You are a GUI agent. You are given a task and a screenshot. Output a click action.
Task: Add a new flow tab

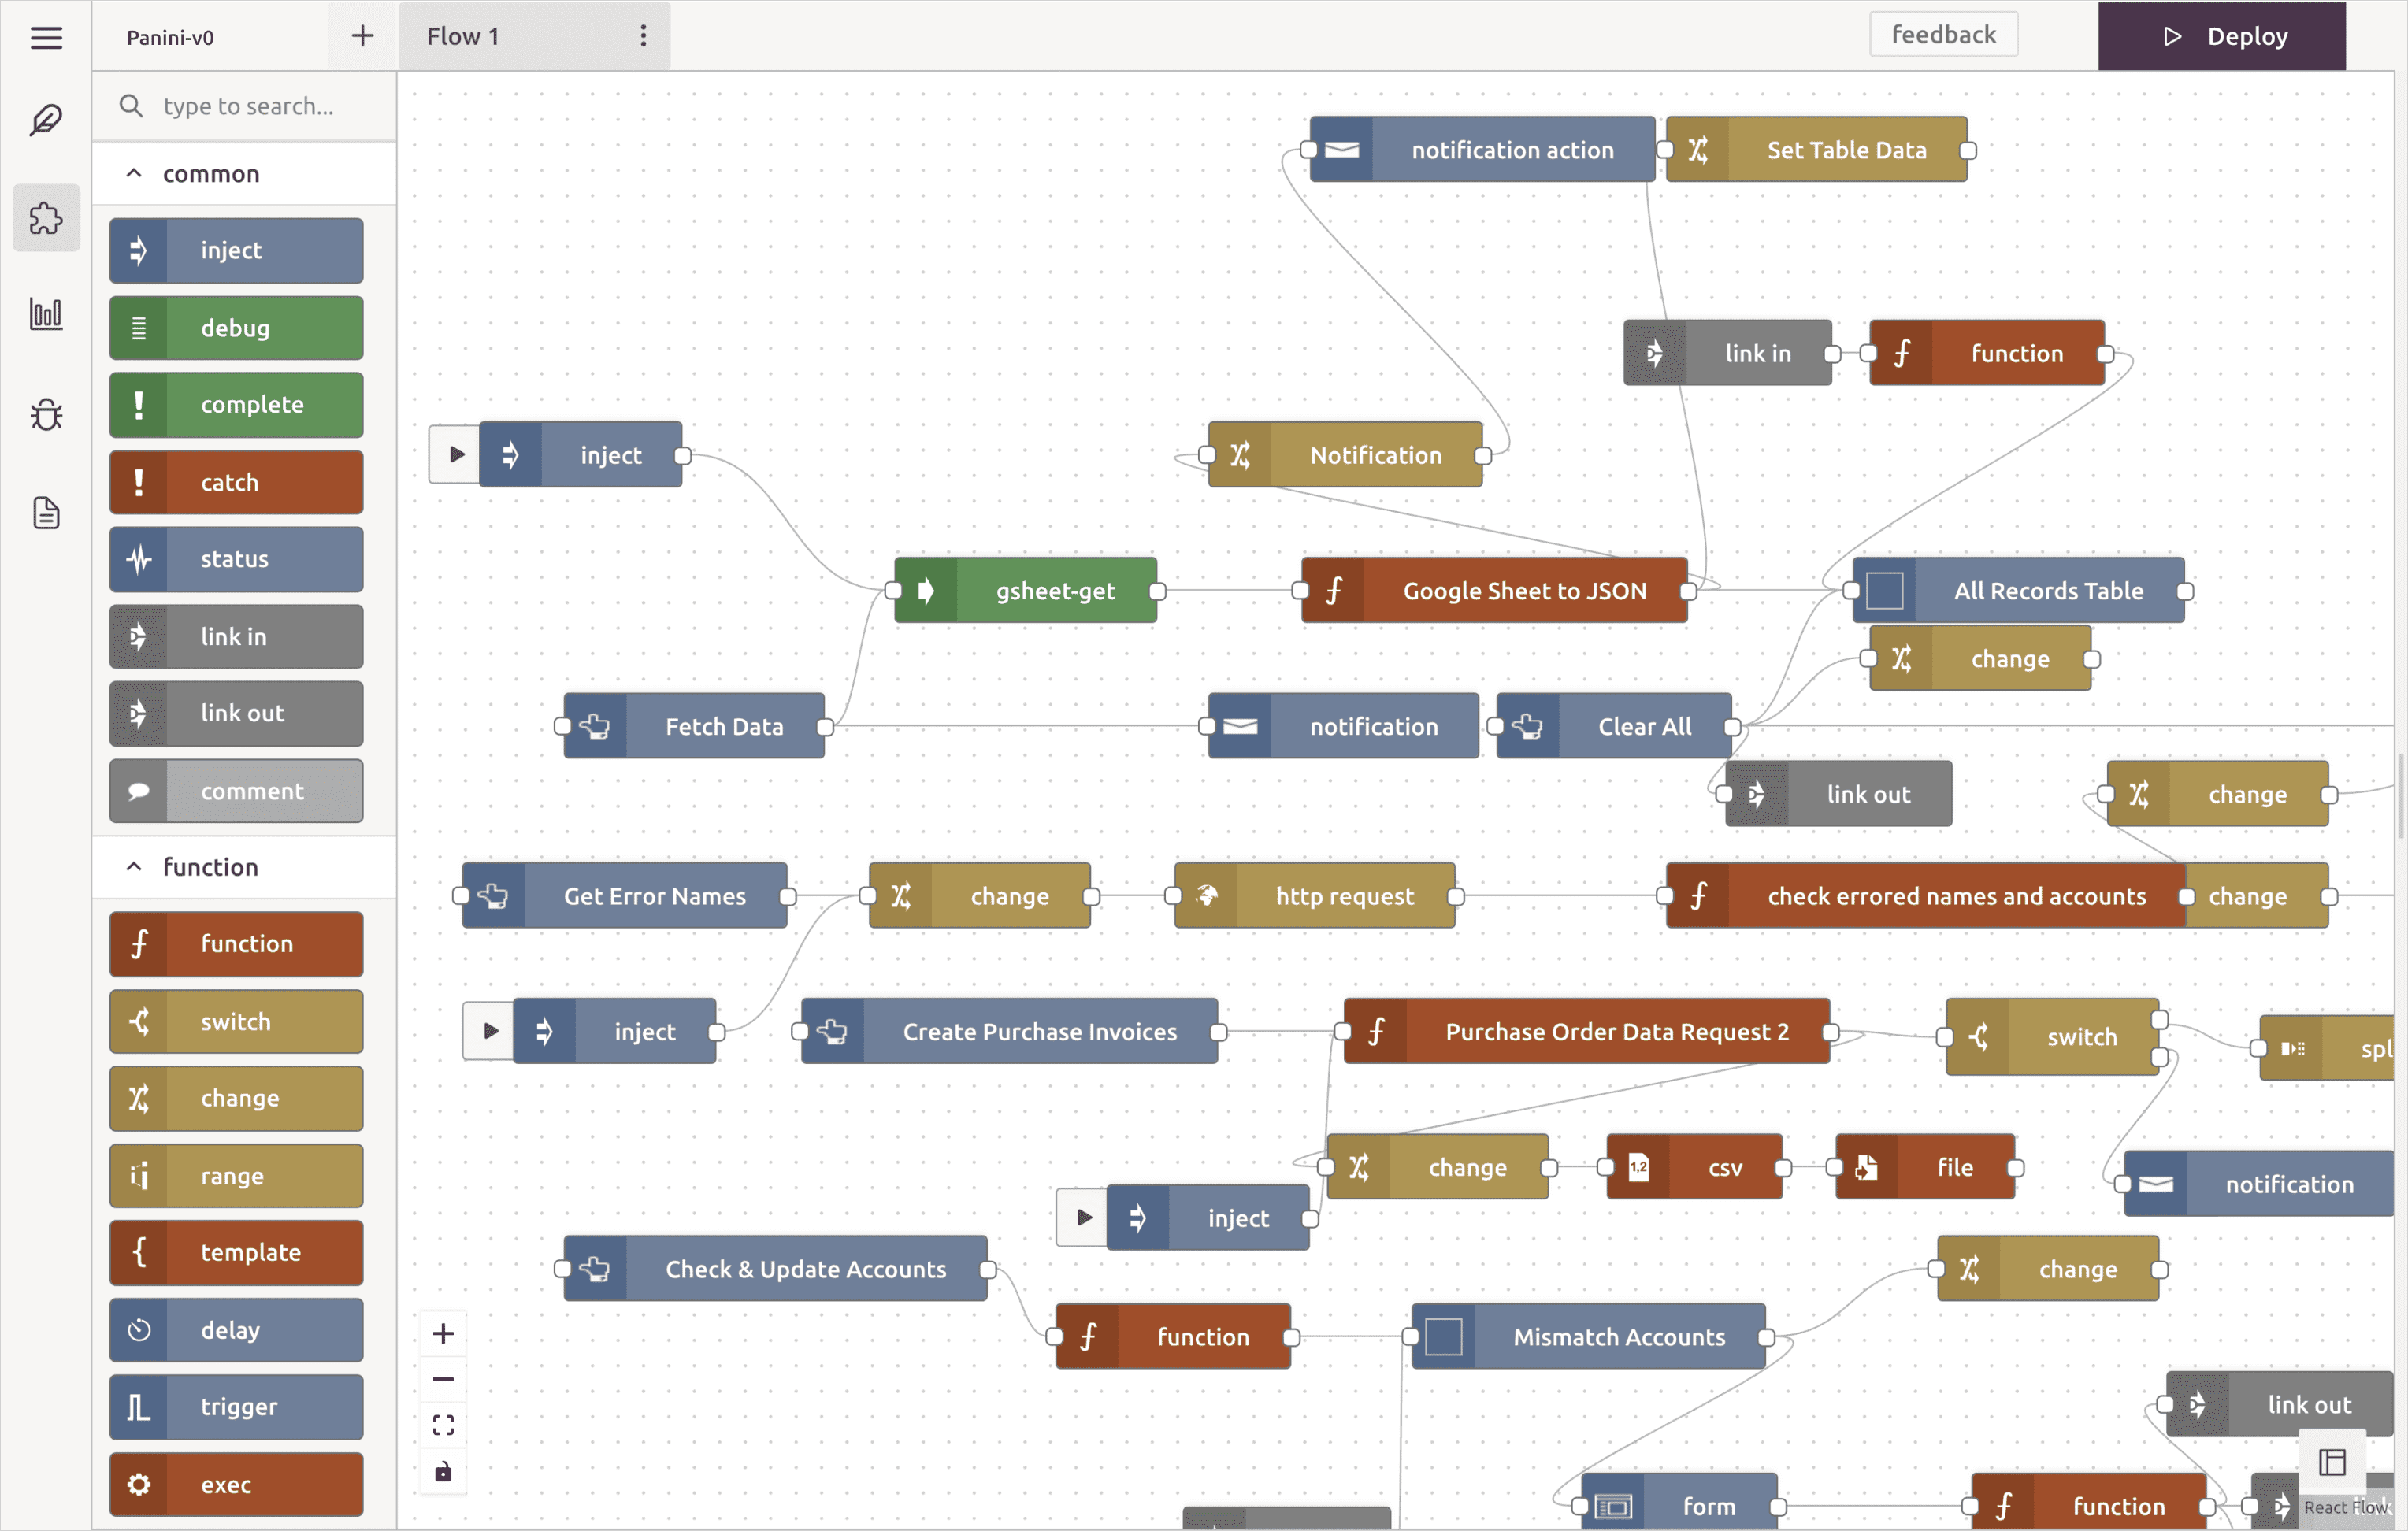pyautogui.click(x=362, y=36)
